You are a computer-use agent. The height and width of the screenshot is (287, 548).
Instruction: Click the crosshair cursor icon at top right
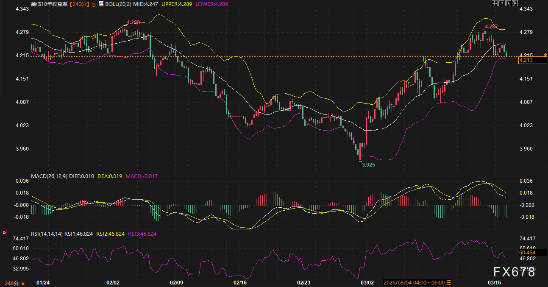494,3
